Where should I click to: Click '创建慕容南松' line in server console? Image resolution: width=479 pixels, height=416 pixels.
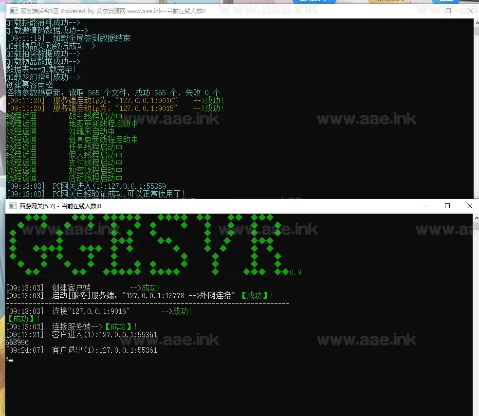click(x=30, y=85)
